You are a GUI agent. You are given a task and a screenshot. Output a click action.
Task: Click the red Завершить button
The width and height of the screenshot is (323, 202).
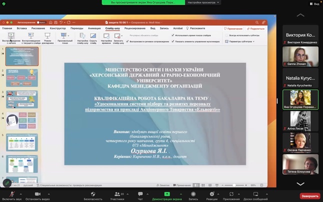[x=310, y=196]
